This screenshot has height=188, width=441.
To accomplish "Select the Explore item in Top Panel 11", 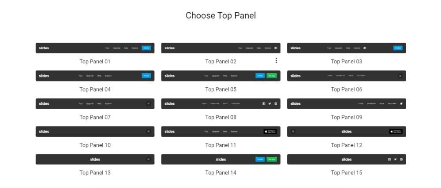I will coord(234,131).
